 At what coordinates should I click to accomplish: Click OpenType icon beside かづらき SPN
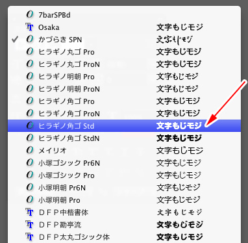pyautogui.click(x=30, y=39)
